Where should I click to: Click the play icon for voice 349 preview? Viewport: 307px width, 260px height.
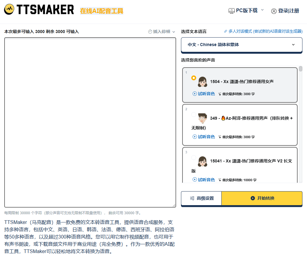coord(195,137)
